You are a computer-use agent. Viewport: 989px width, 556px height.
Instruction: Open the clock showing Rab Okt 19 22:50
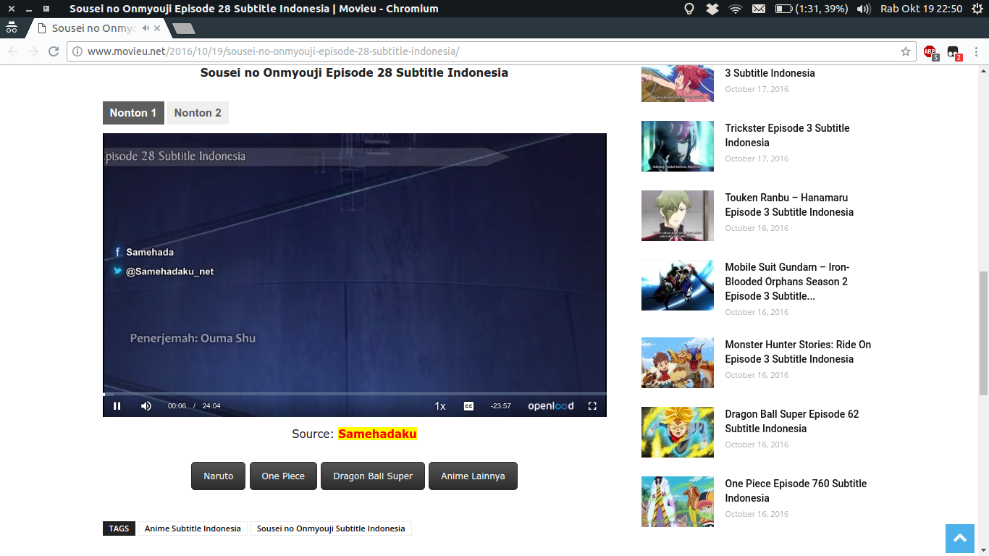click(921, 9)
